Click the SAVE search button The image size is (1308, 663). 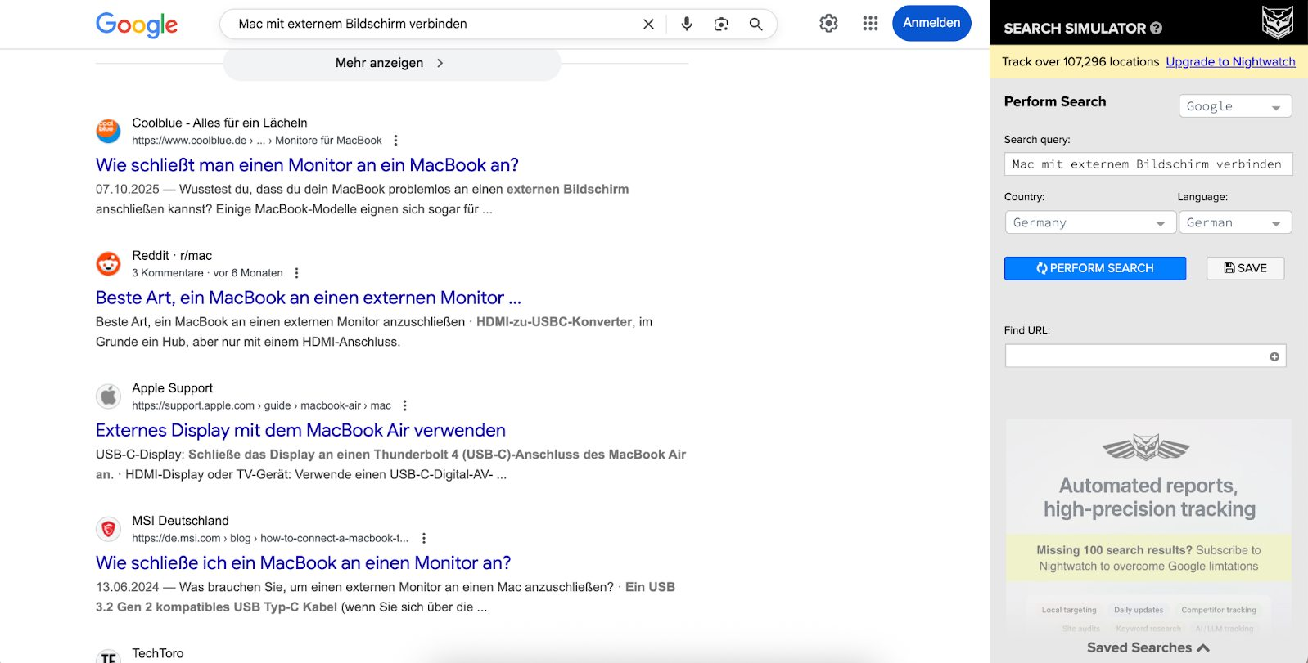tap(1245, 268)
